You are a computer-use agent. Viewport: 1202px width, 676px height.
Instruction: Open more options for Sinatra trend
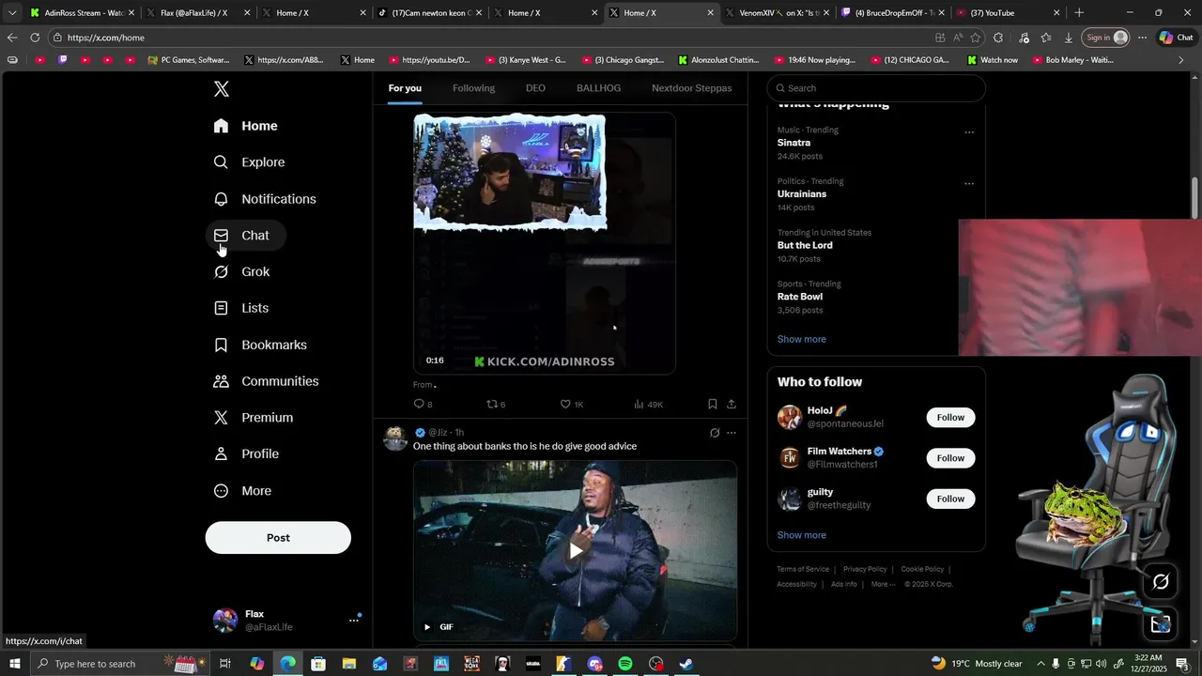point(969,132)
